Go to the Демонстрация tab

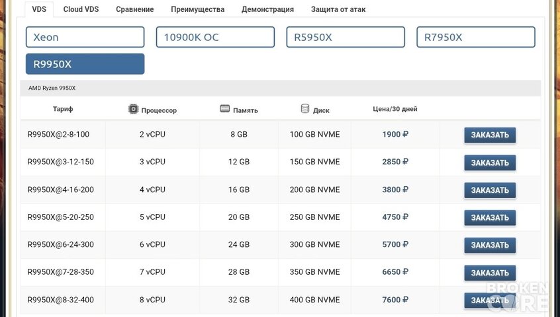pyautogui.click(x=267, y=9)
